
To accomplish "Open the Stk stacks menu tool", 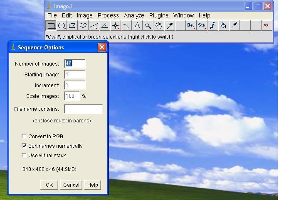I will tap(202, 26).
